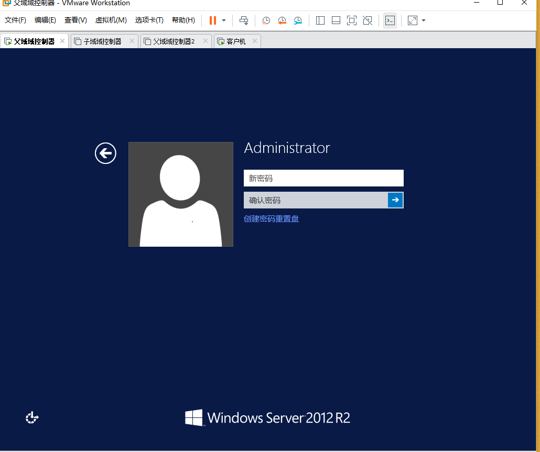This screenshot has width=540, height=452.
Task: Open the 查看(V) menu
Action: click(x=75, y=20)
